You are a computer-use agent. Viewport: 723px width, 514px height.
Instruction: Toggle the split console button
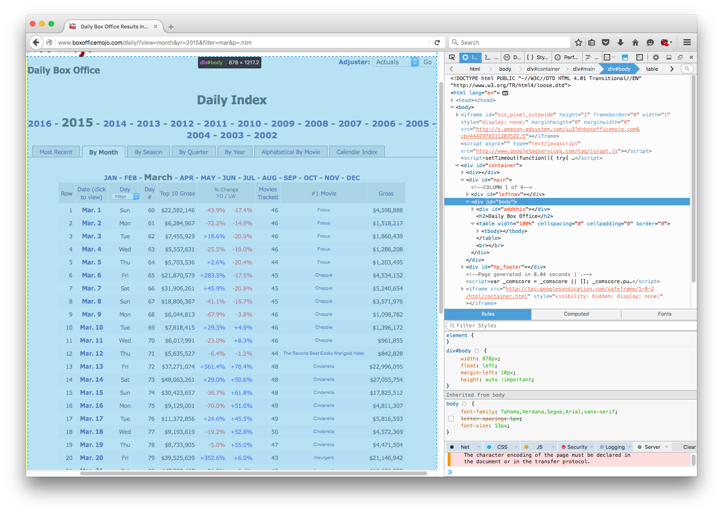tap(625, 57)
